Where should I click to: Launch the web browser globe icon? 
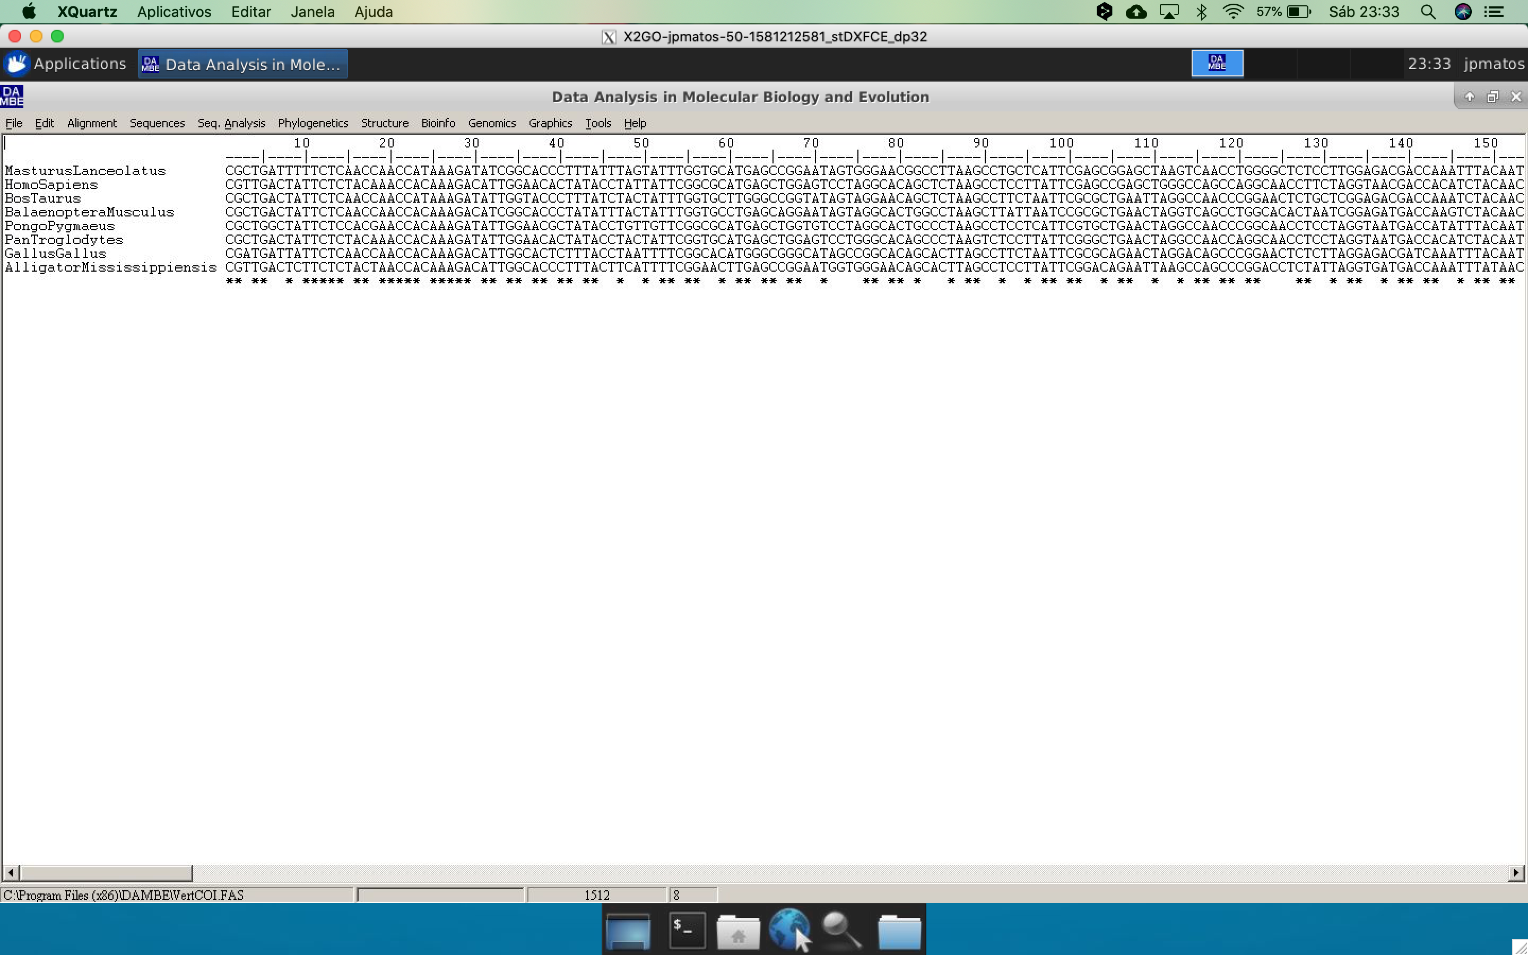point(788,928)
